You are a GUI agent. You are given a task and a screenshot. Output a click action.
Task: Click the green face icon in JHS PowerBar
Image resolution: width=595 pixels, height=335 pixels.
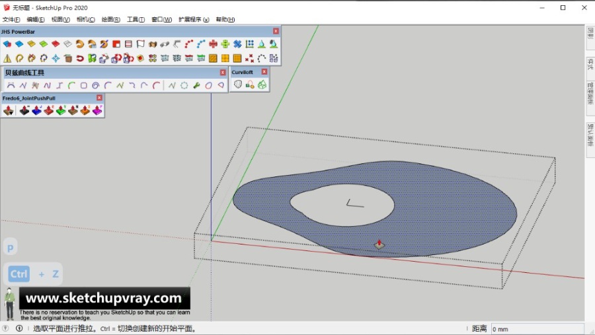44,44
